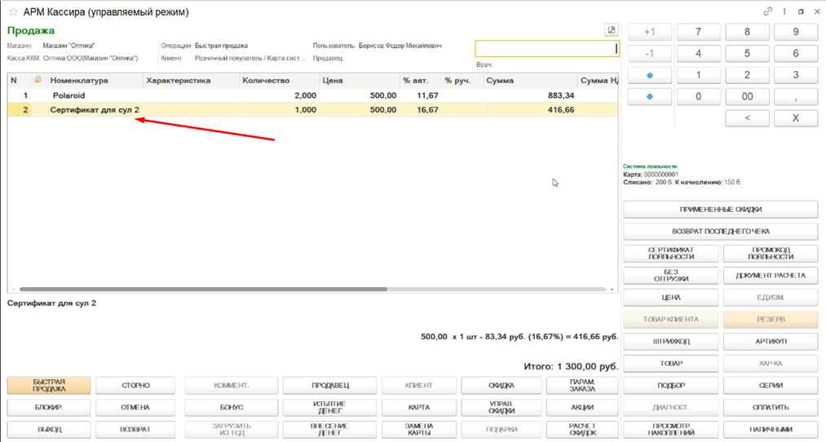Viewport: 826px width, 442px height.
Task: Click the СТОРНО button
Action: [x=135, y=386]
